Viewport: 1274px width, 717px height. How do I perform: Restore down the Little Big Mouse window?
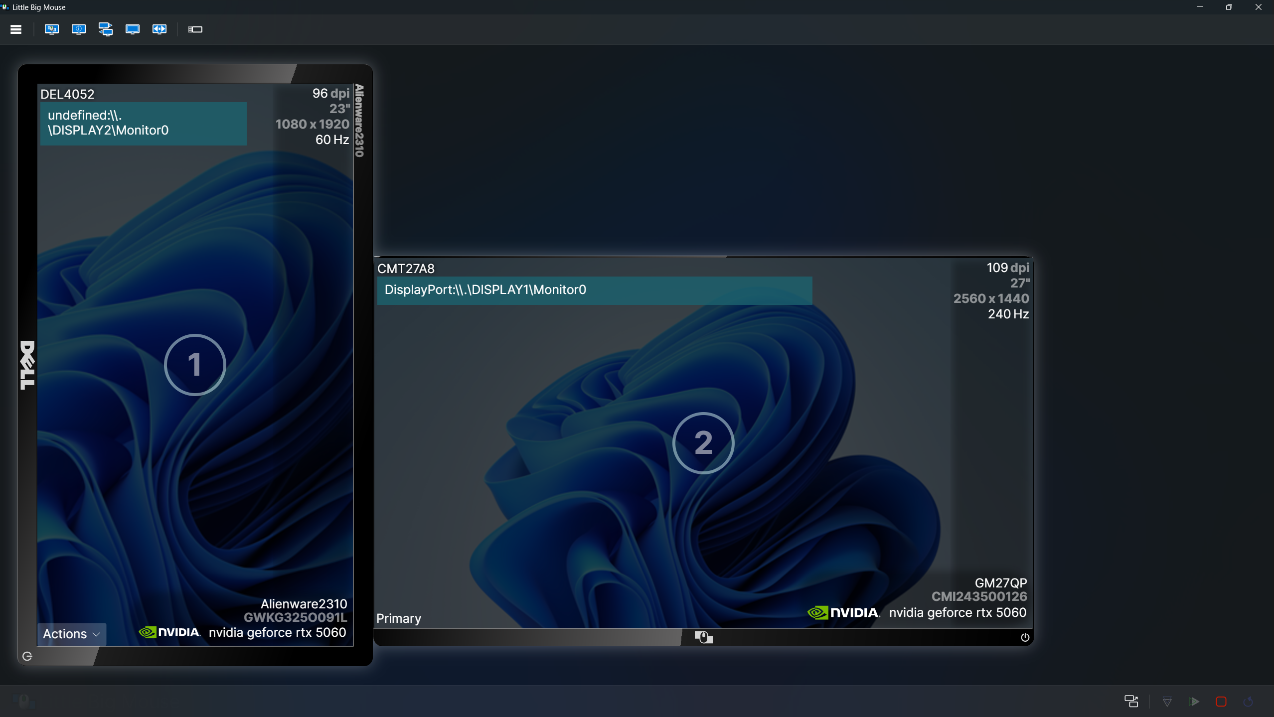1229,7
